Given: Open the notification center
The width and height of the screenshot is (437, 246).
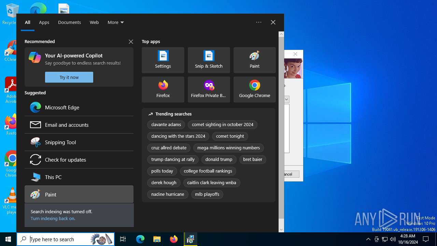Looking at the screenshot, I should (426, 239).
